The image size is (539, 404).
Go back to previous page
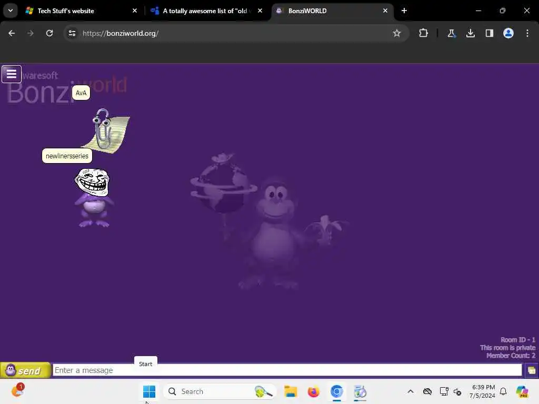(12, 33)
